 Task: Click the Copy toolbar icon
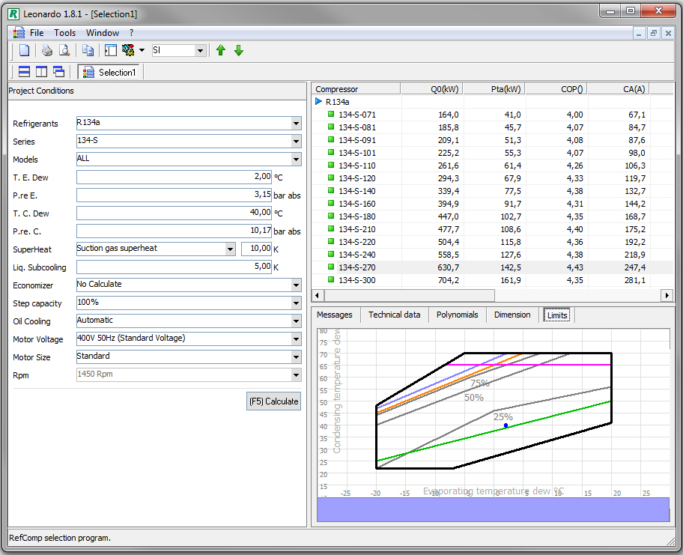point(88,50)
